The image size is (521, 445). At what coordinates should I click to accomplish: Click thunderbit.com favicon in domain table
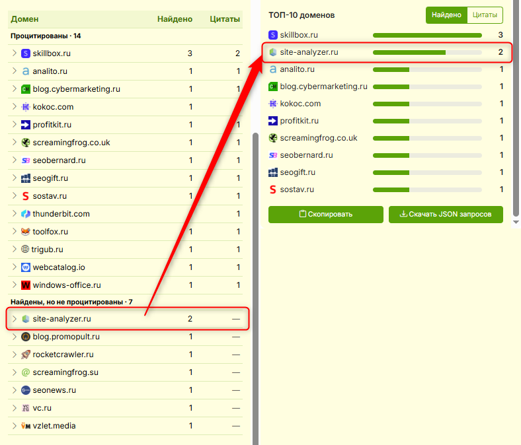click(x=26, y=214)
